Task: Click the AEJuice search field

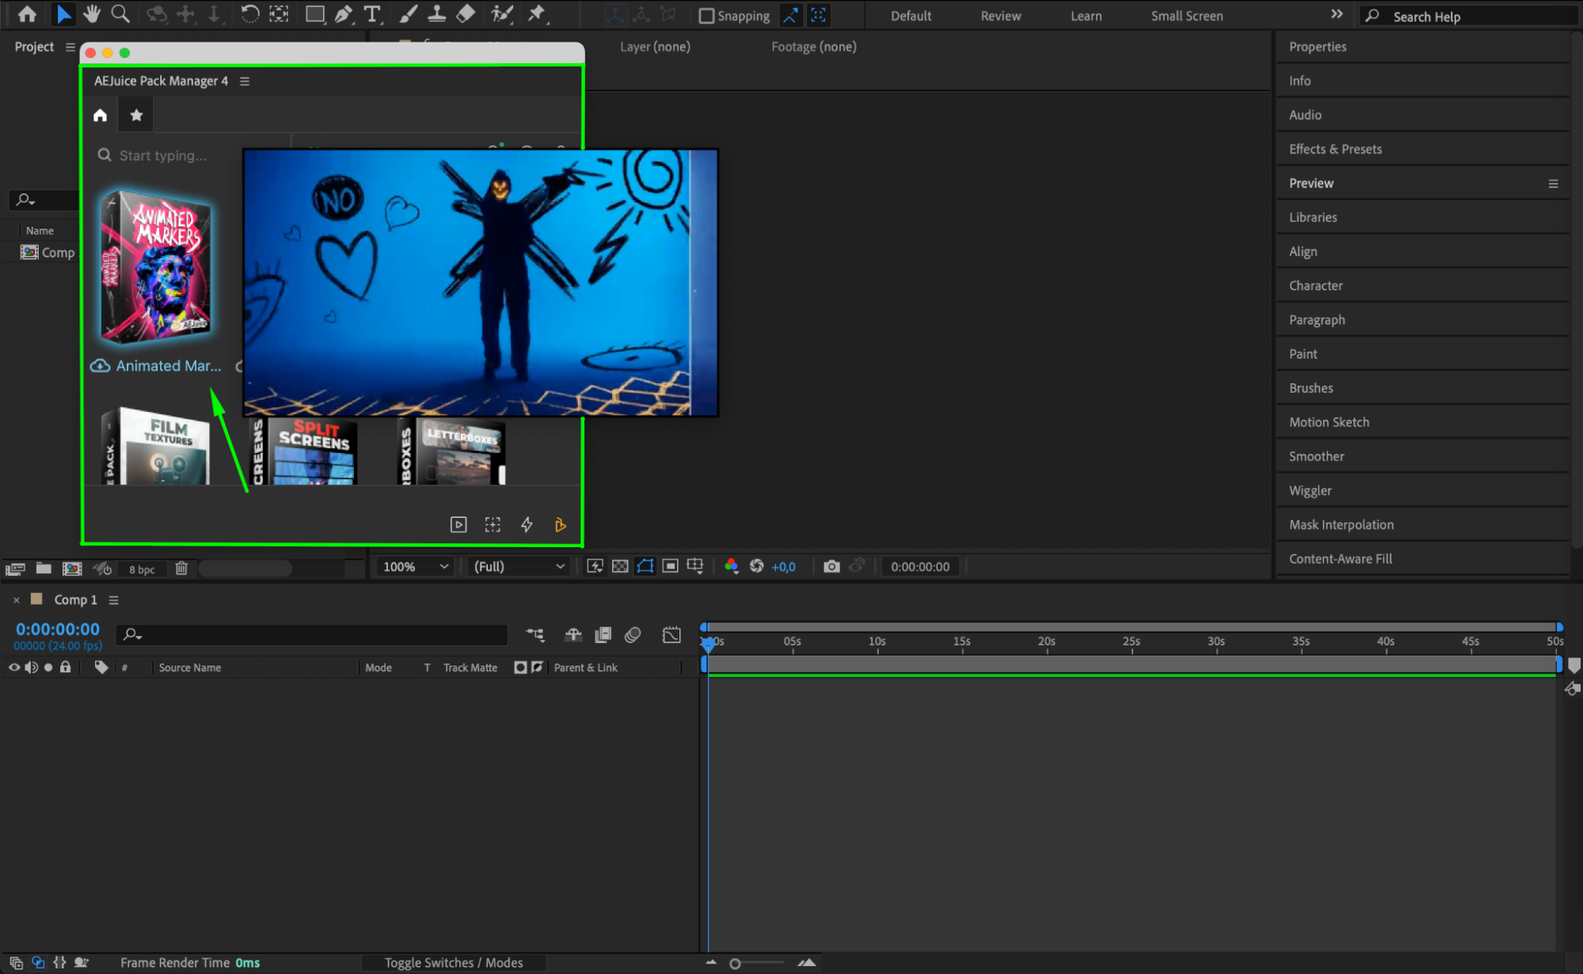Action: (x=163, y=155)
